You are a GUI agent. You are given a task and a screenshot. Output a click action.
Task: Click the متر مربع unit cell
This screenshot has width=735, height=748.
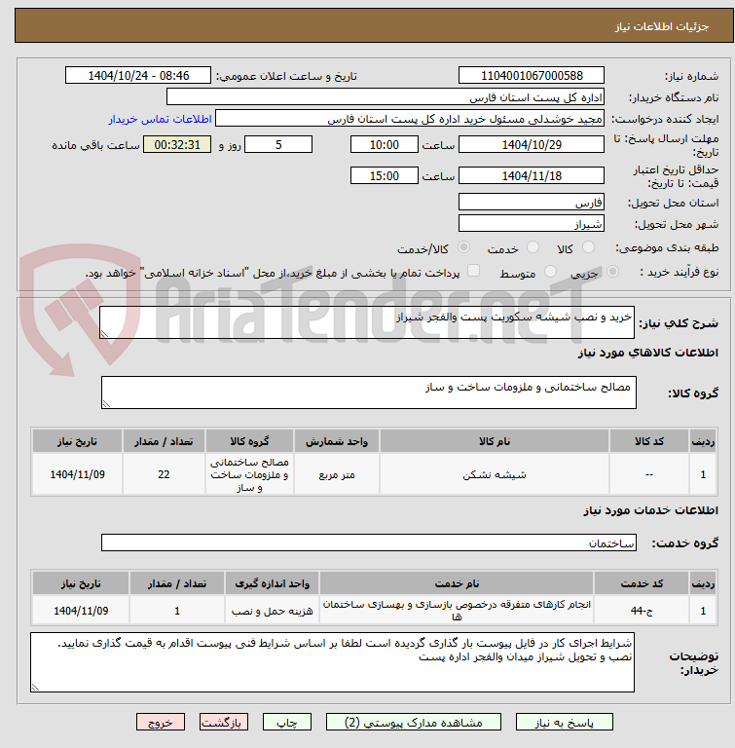click(337, 474)
